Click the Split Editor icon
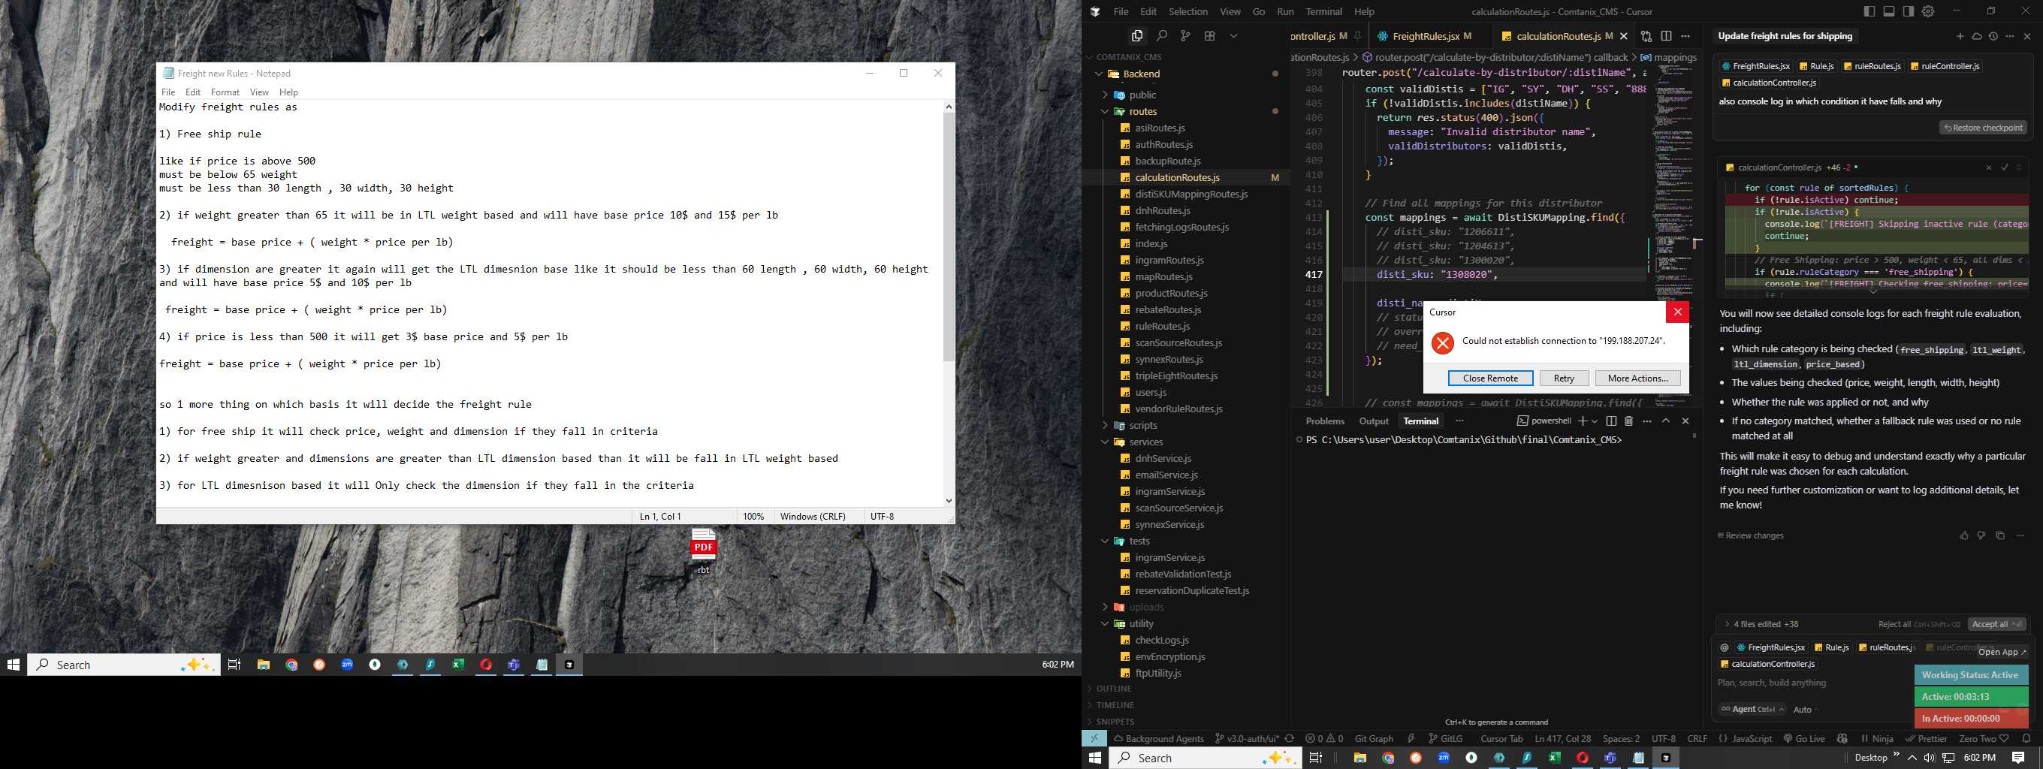The image size is (2043, 769). click(x=1666, y=36)
